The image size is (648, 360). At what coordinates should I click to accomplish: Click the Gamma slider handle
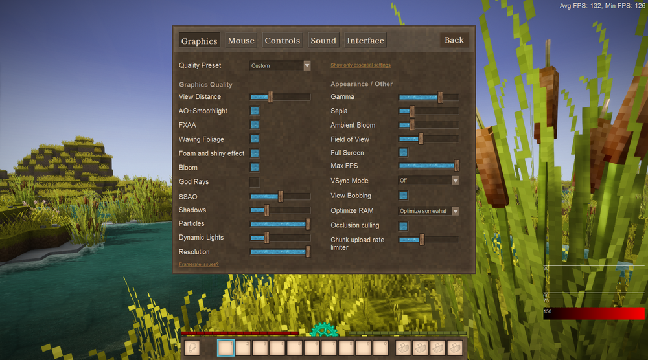coord(440,97)
